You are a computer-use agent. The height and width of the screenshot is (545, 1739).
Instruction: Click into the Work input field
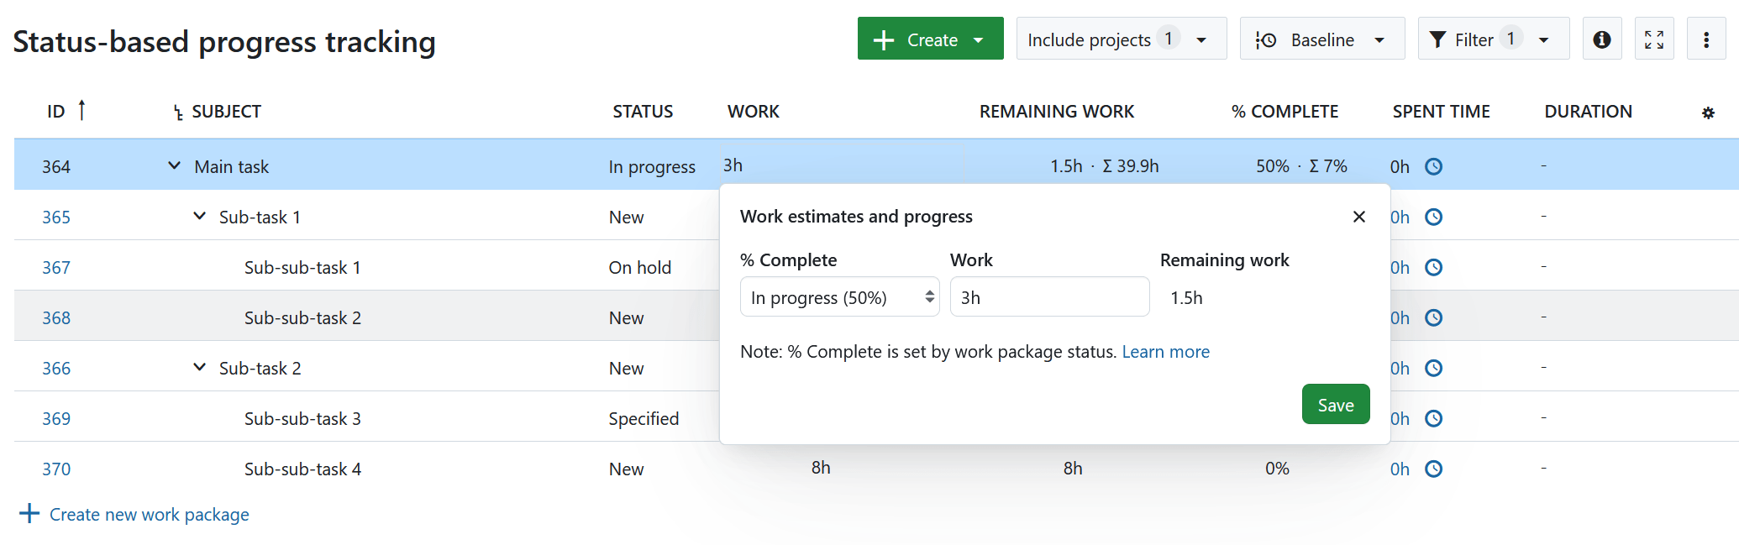coord(1048,297)
